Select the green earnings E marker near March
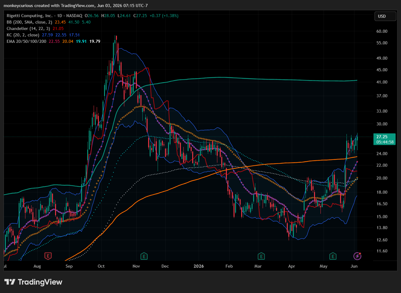Image resolution: width=401 pixels, height=293 pixels. (261, 256)
